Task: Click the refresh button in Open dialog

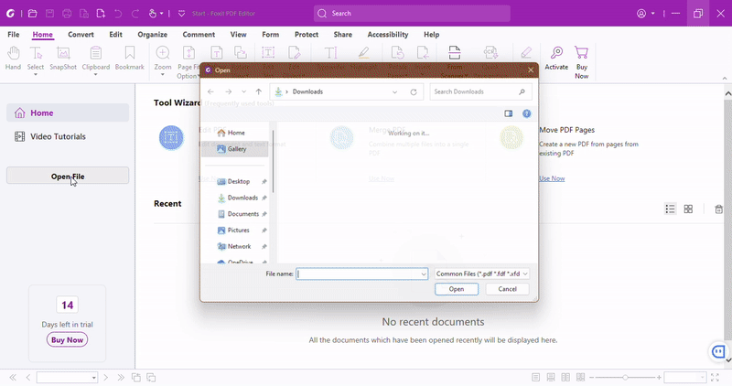Action: click(x=414, y=92)
